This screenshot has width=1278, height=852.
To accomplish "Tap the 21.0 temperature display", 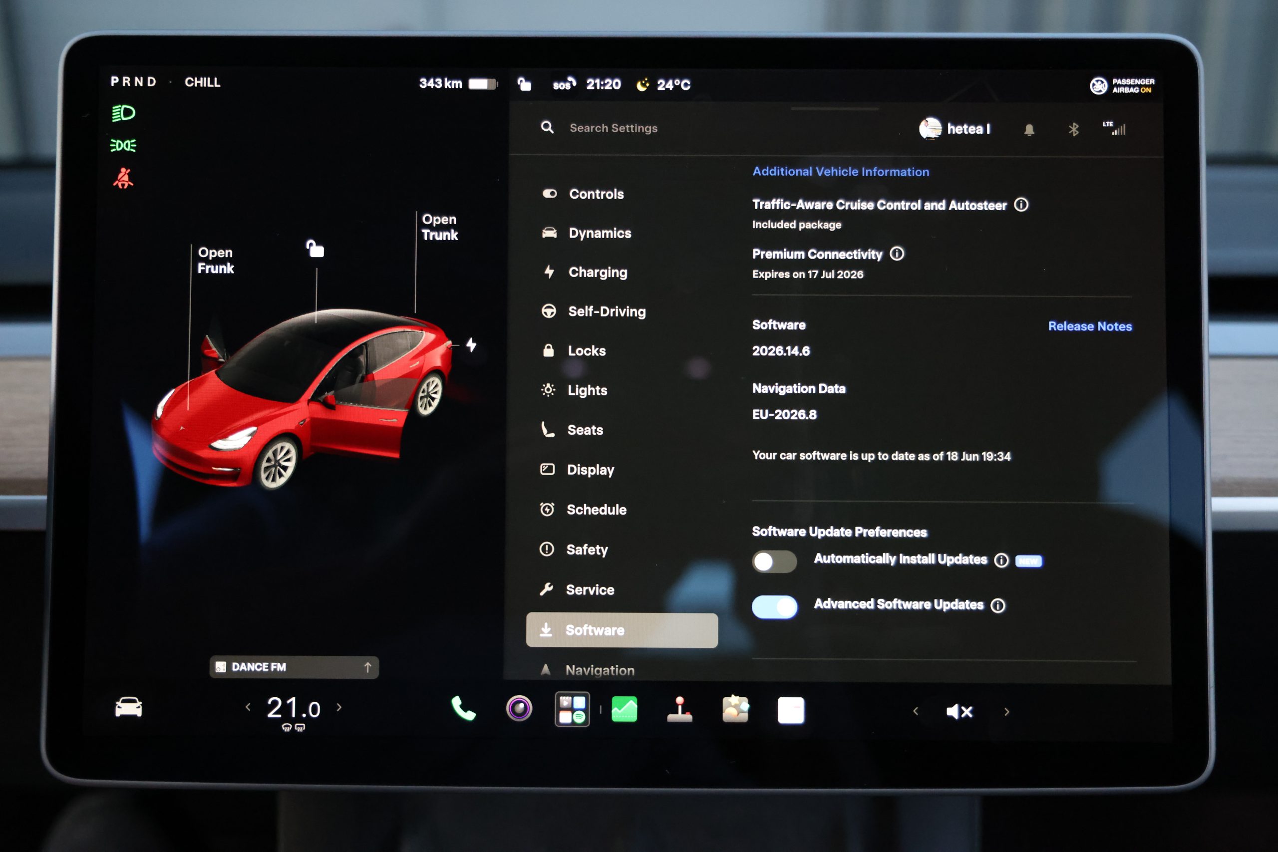I will 294,708.
